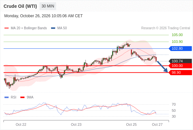
Task: Click the 30 MIN timeframe badge
Action: pos(48,6)
